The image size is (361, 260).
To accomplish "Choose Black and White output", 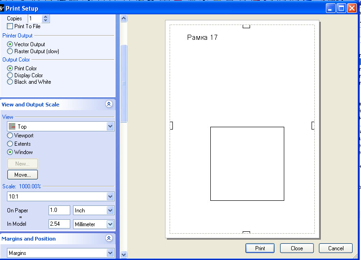I will coord(10,82).
